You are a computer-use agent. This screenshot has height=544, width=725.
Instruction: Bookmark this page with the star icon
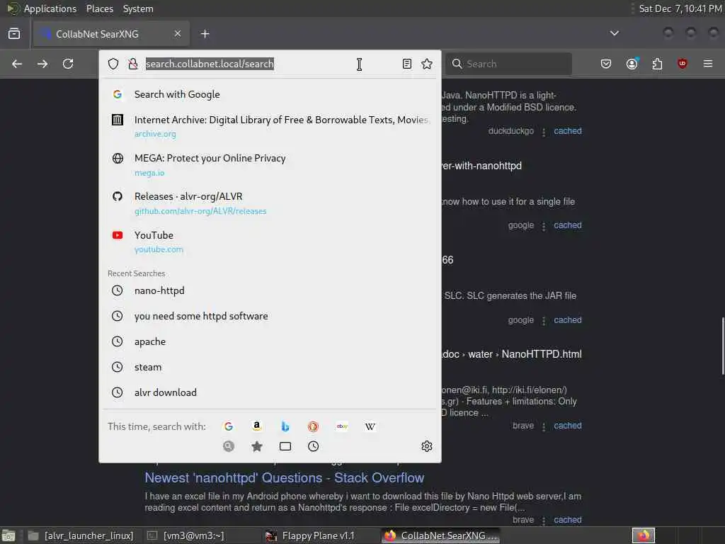[x=427, y=64]
